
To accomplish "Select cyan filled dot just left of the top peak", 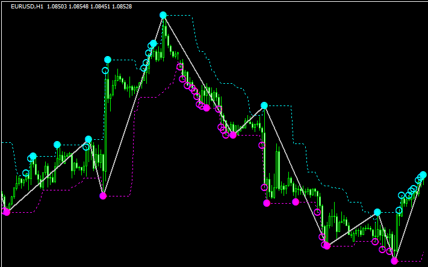I will click(x=154, y=43).
